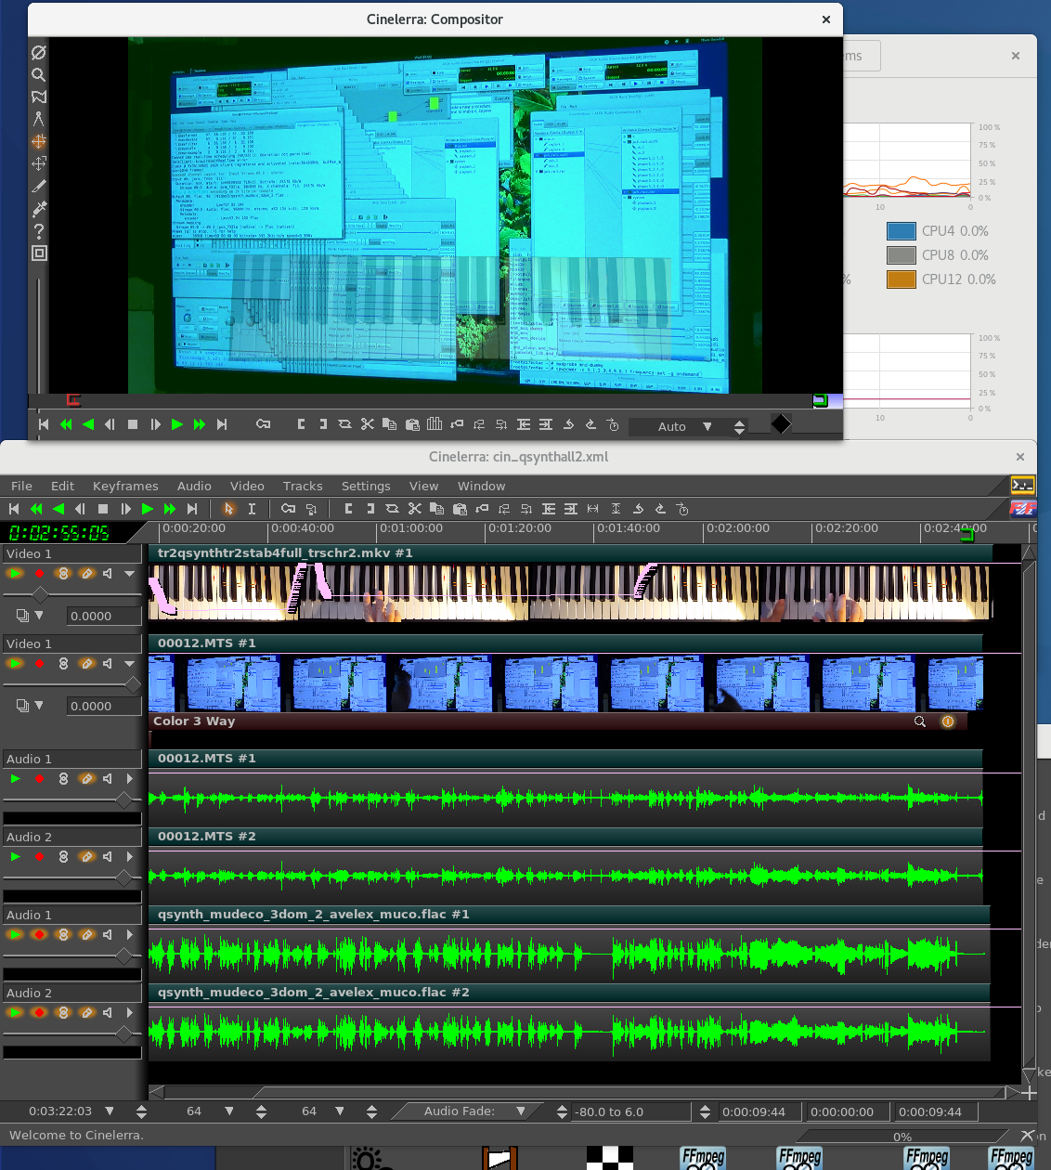Select the ruler tool in Compositor
The image size is (1051, 1170).
click(38, 120)
